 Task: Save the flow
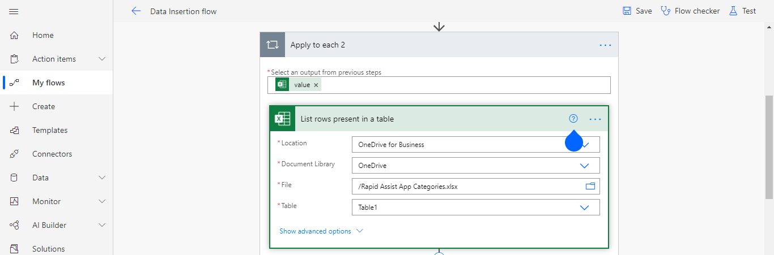point(637,11)
